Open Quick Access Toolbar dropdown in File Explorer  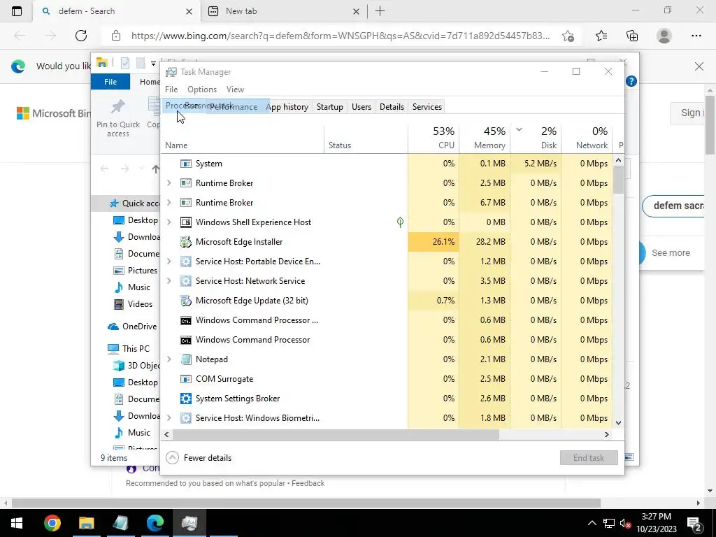(x=153, y=64)
